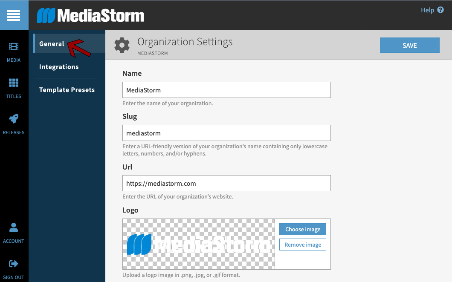Go to Releases rocket icon
This screenshot has width=452, height=282.
(14, 119)
